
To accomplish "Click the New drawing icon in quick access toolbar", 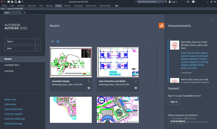I will click(9, 2).
